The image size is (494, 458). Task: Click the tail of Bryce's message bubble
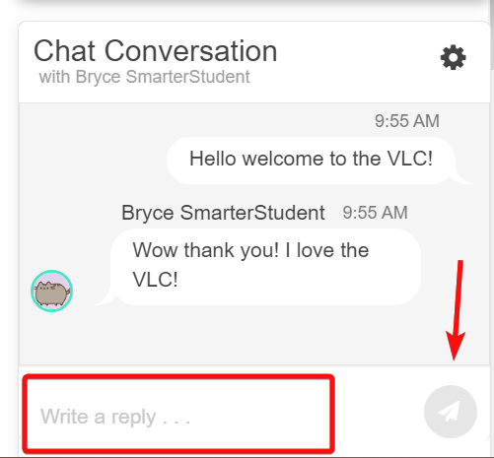point(105,299)
